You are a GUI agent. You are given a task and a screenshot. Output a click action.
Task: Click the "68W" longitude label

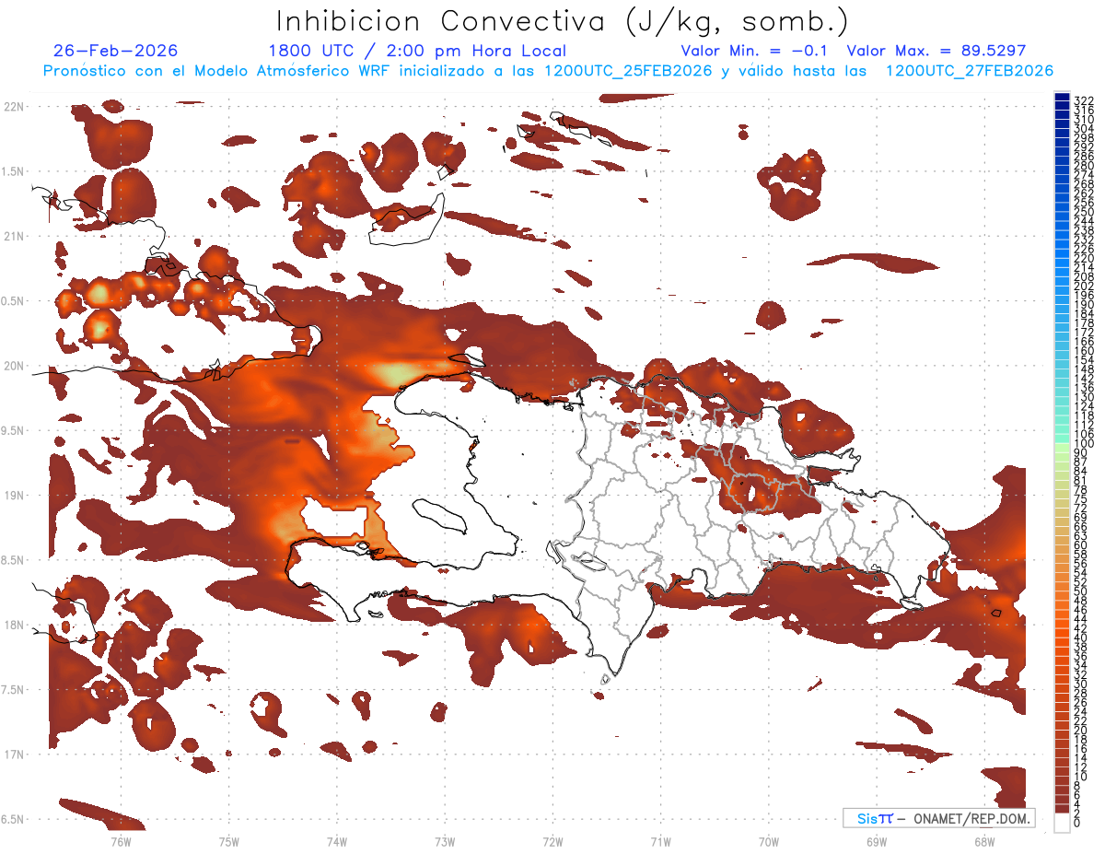point(984,840)
